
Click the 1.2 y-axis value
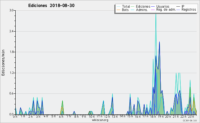11,73
